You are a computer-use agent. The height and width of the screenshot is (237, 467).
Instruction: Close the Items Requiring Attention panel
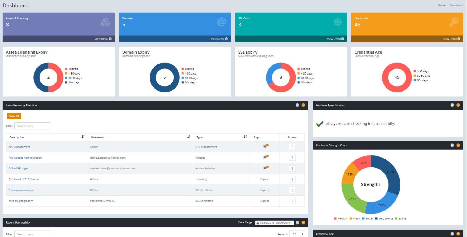point(297,105)
